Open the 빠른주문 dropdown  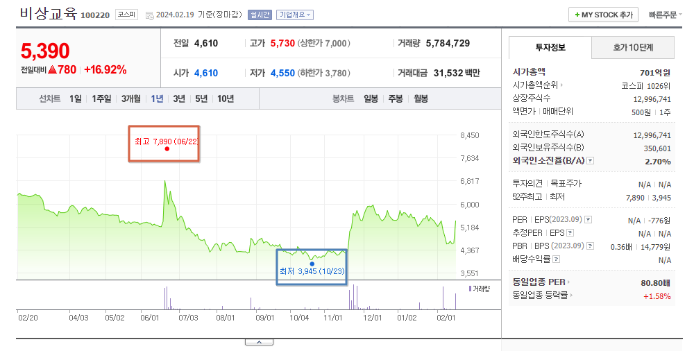coord(666,15)
